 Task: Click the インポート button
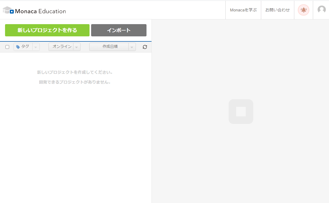(x=119, y=30)
